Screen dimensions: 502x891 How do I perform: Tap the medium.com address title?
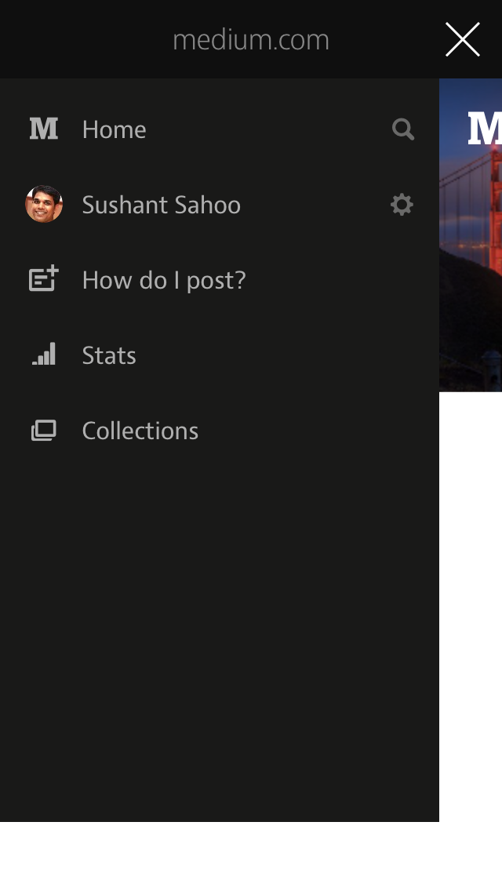pos(251,40)
